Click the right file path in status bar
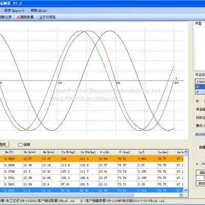Screen dimensions: 205x205 pyautogui.click(x=122, y=201)
